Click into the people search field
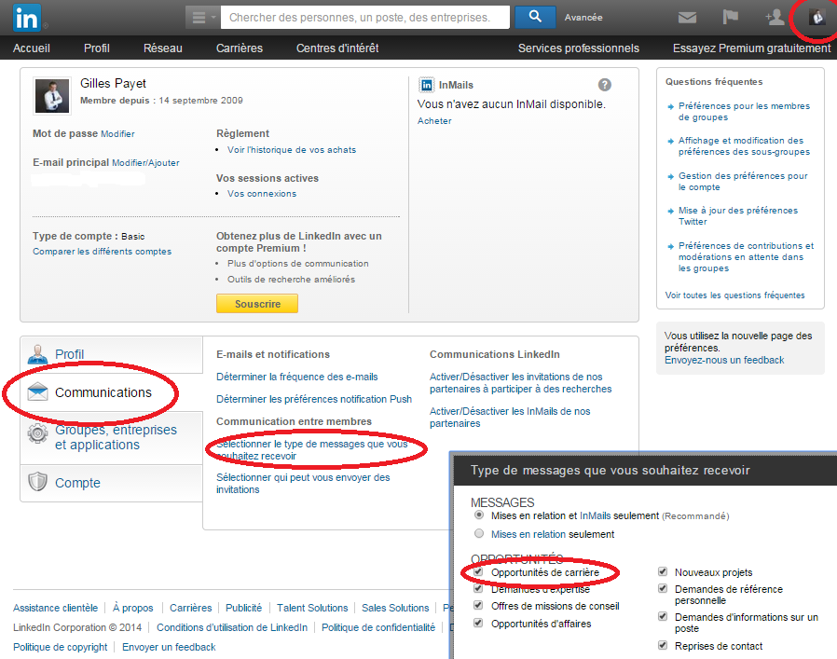Screen dimensions: 837x659 [x=365, y=18]
